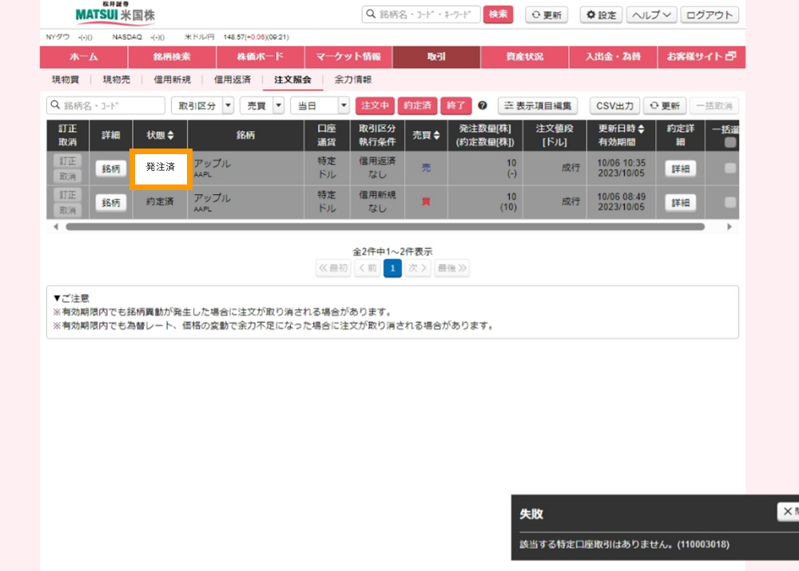Screen dimensions: 799x571
Task: Click the 銘柄名・コード filter field
Action: tap(106, 105)
